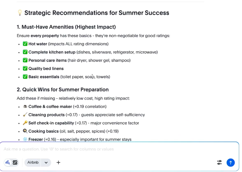Click the 'Quick Wins for Summer Preparation' heading
Viewport: 242px width, 172px height.
point(62,89)
